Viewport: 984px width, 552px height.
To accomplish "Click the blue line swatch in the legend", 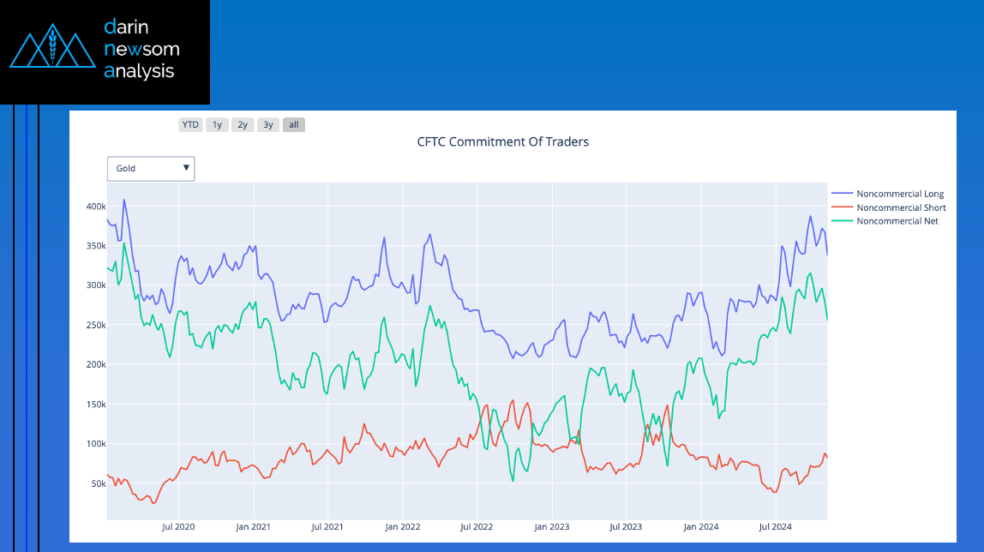I will point(842,194).
